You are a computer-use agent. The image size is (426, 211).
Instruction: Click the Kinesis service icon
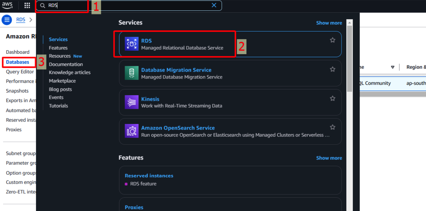[x=132, y=102]
